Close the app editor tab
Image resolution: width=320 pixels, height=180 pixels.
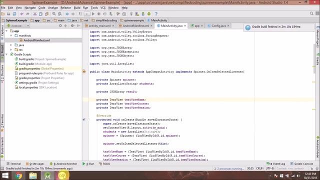[x=202, y=26]
